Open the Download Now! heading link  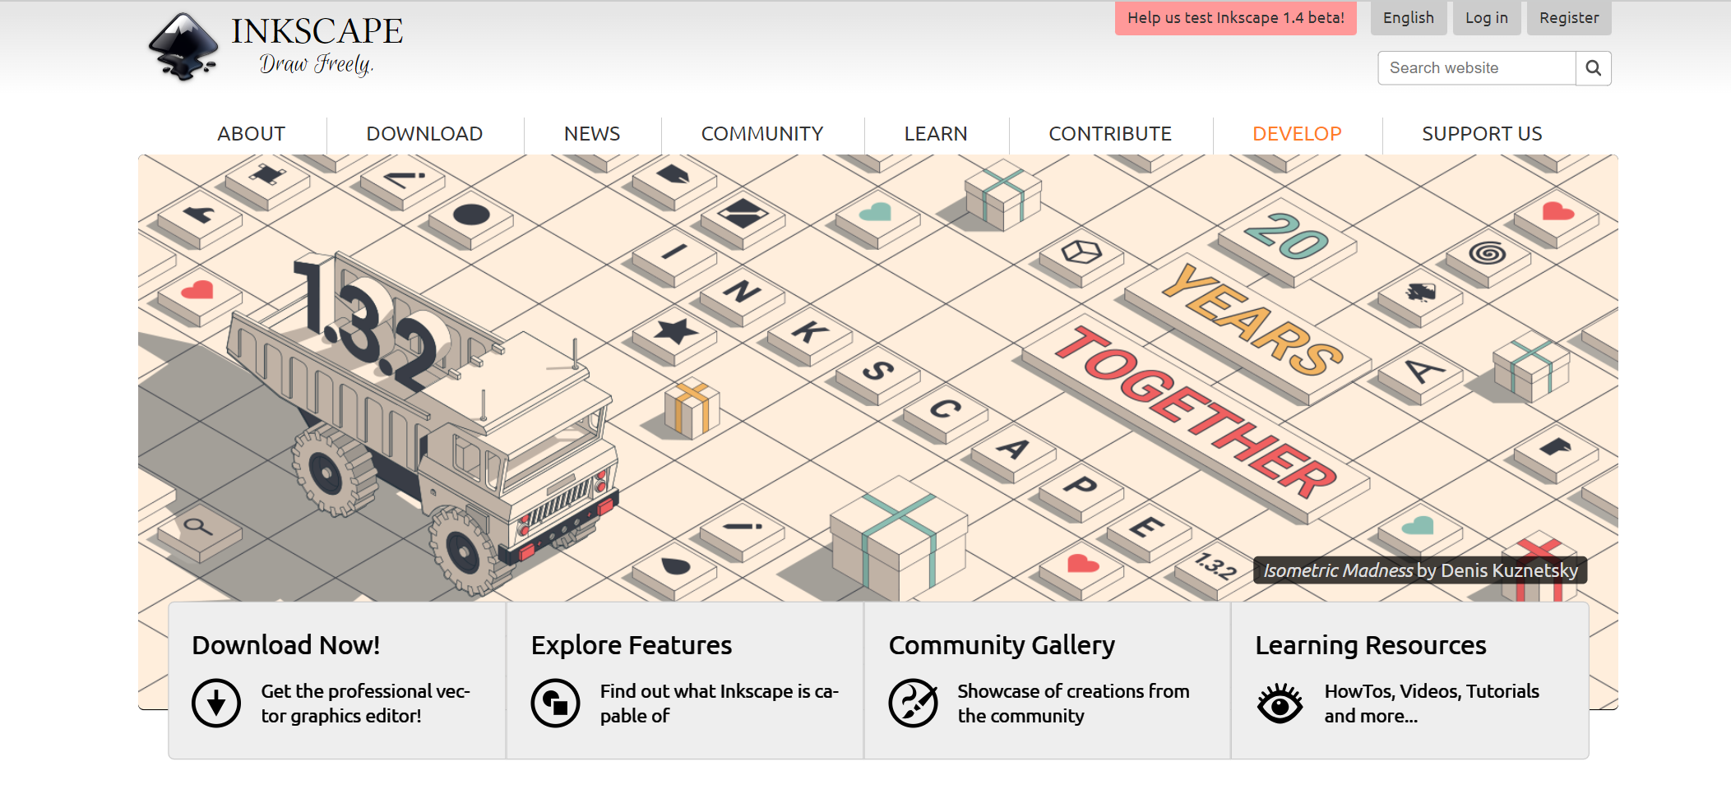click(286, 645)
